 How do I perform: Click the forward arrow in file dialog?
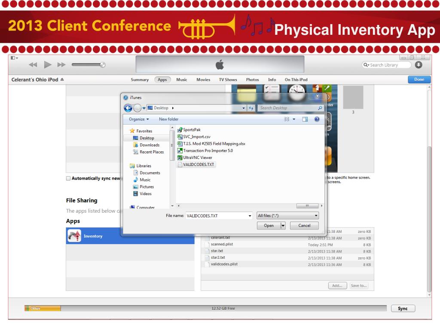click(x=137, y=108)
